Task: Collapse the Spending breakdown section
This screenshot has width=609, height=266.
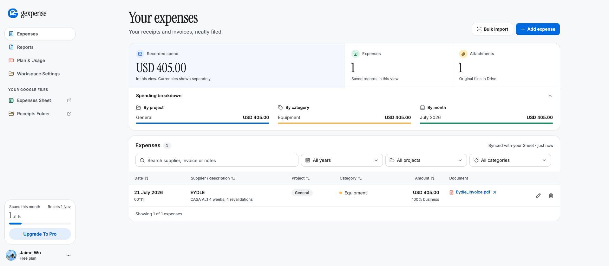Action: click(x=550, y=96)
